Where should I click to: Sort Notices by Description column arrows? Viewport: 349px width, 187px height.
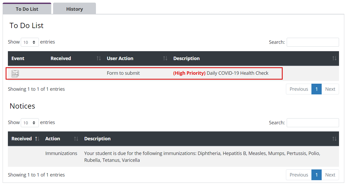pyautogui.click(x=334, y=139)
